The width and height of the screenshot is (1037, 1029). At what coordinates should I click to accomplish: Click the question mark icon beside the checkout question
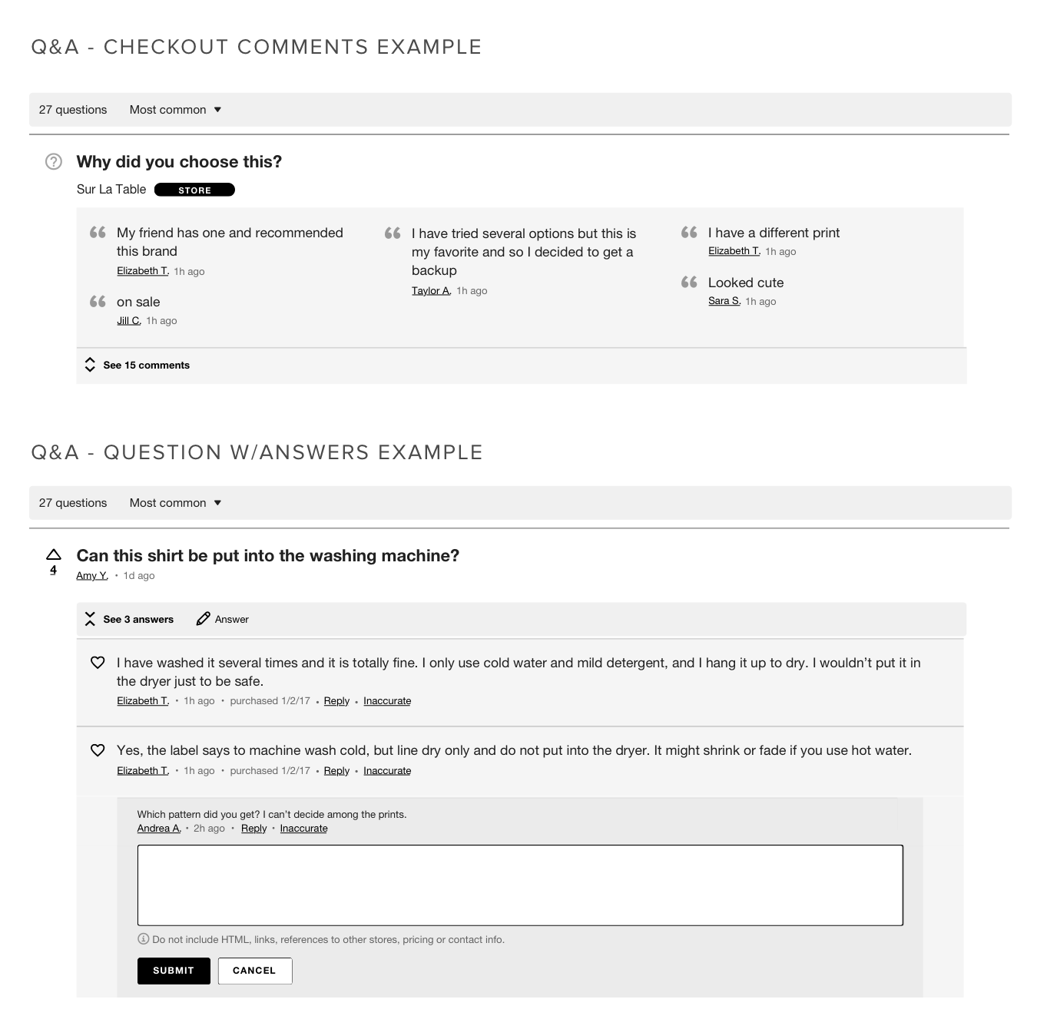click(54, 162)
